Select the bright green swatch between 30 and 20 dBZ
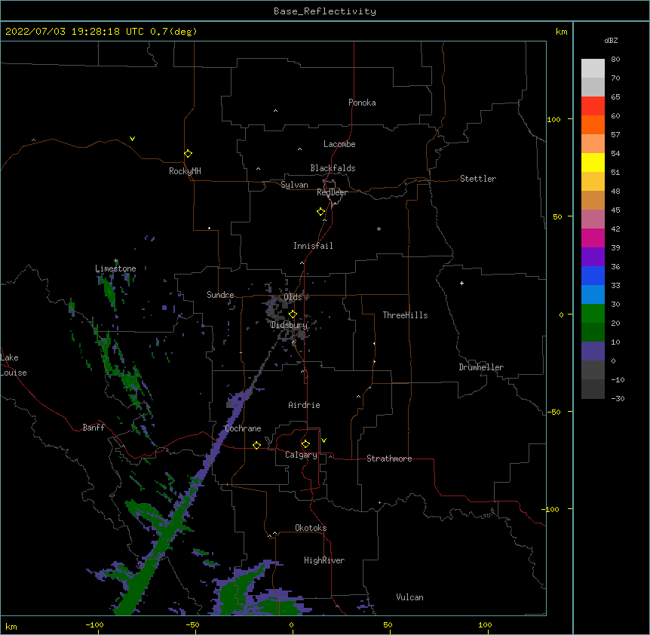The width and height of the screenshot is (650, 635). coord(593,314)
